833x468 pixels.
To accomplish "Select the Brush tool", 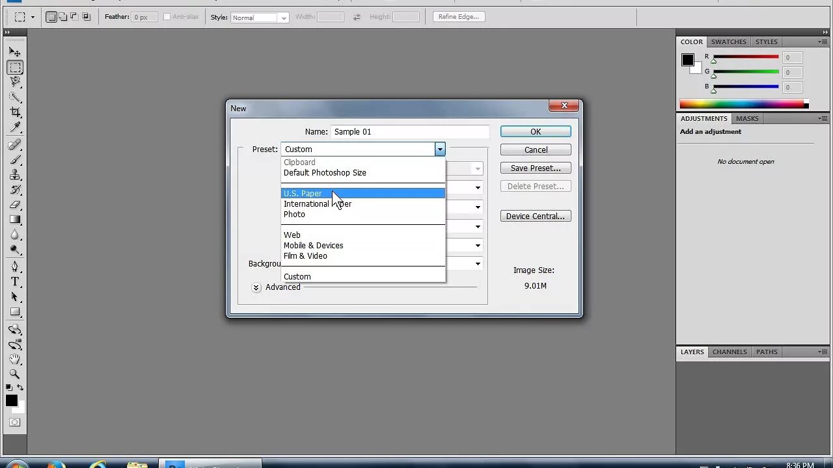I will tap(15, 159).
